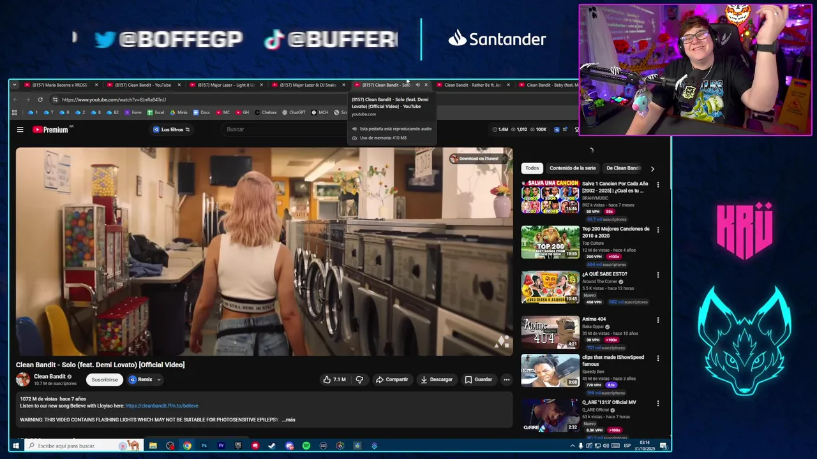817x459 pixels.
Task: Click the Compartir share button
Action: click(x=392, y=379)
